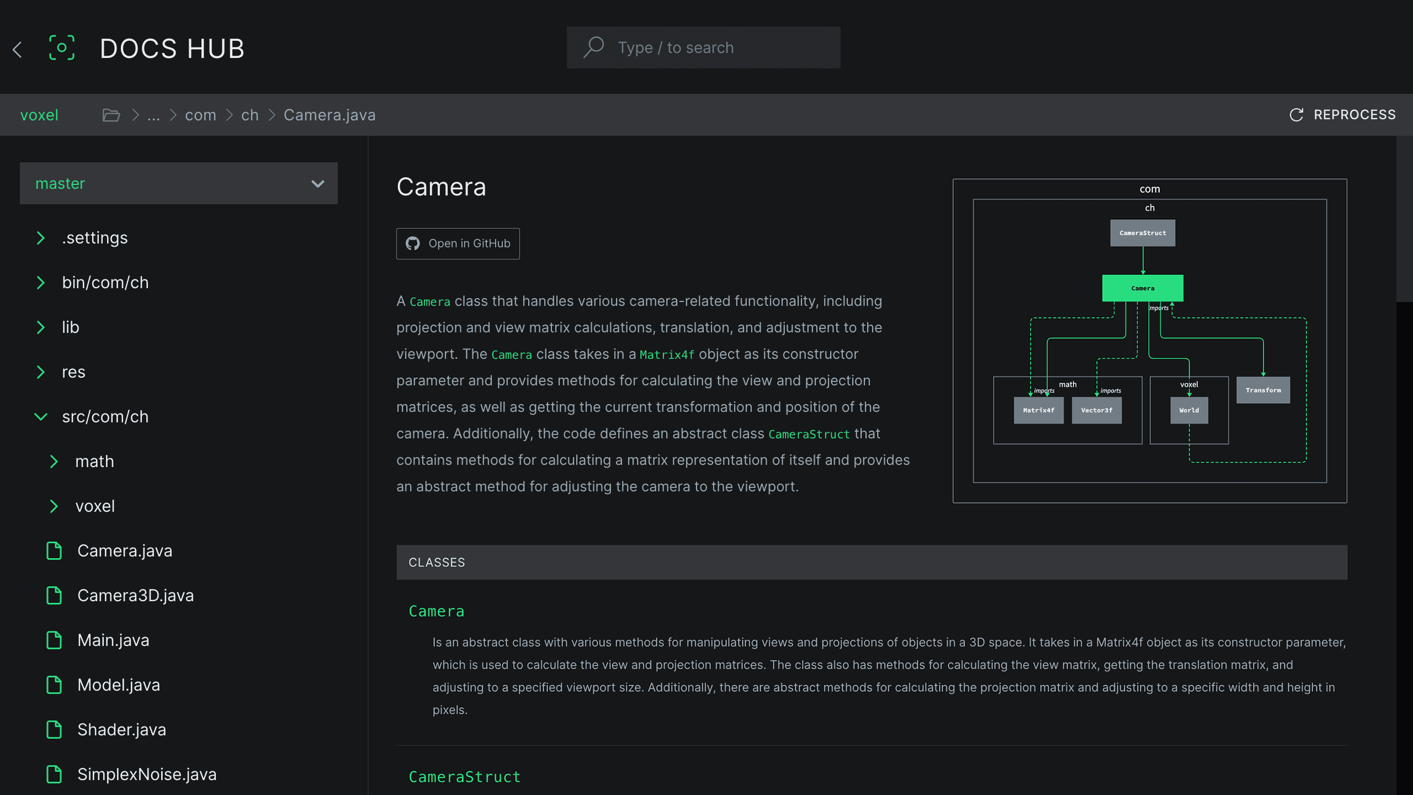Click the file icon next to Shader.java
The width and height of the screenshot is (1413, 795).
tap(54, 729)
